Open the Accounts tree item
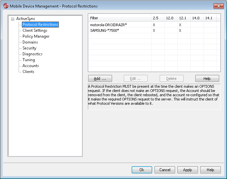The width and height of the screenshot is (227, 179). pos(30,66)
